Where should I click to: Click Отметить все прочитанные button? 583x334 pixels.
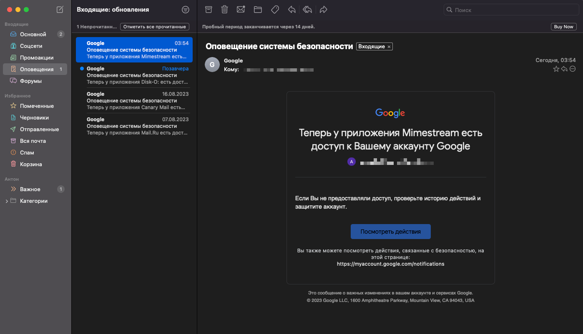[155, 27]
